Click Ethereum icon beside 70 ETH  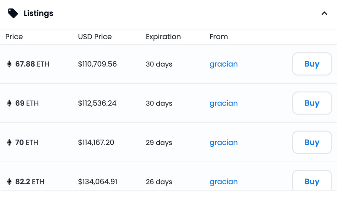[x=9, y=142]
